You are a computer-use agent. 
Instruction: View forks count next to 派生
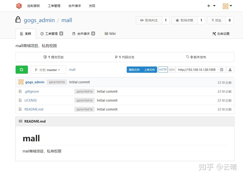[230, 20]
